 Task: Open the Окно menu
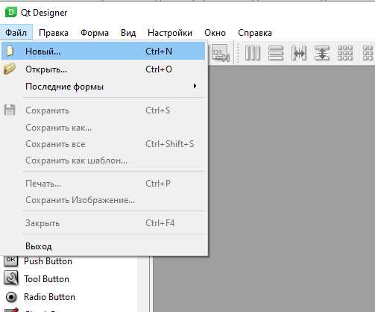click(x=215, y=33)
